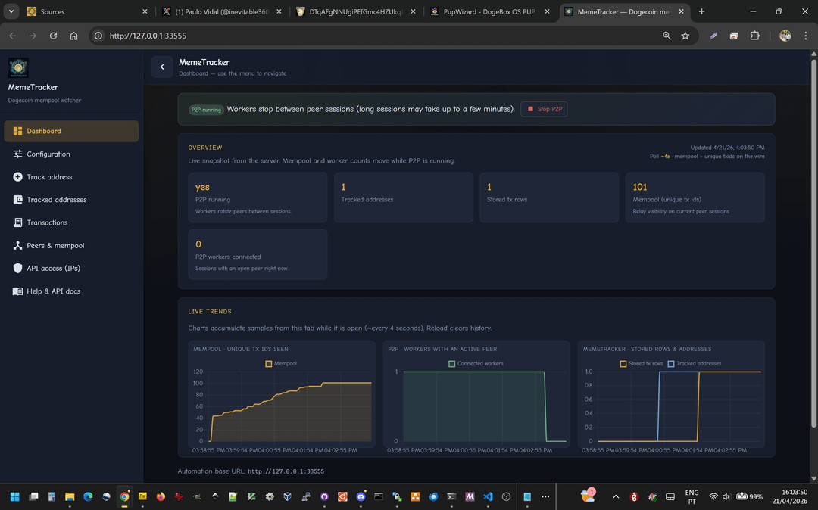Click the browser Extensions puzzle icon
Screen dimensions: 818x510
[754, 36]
